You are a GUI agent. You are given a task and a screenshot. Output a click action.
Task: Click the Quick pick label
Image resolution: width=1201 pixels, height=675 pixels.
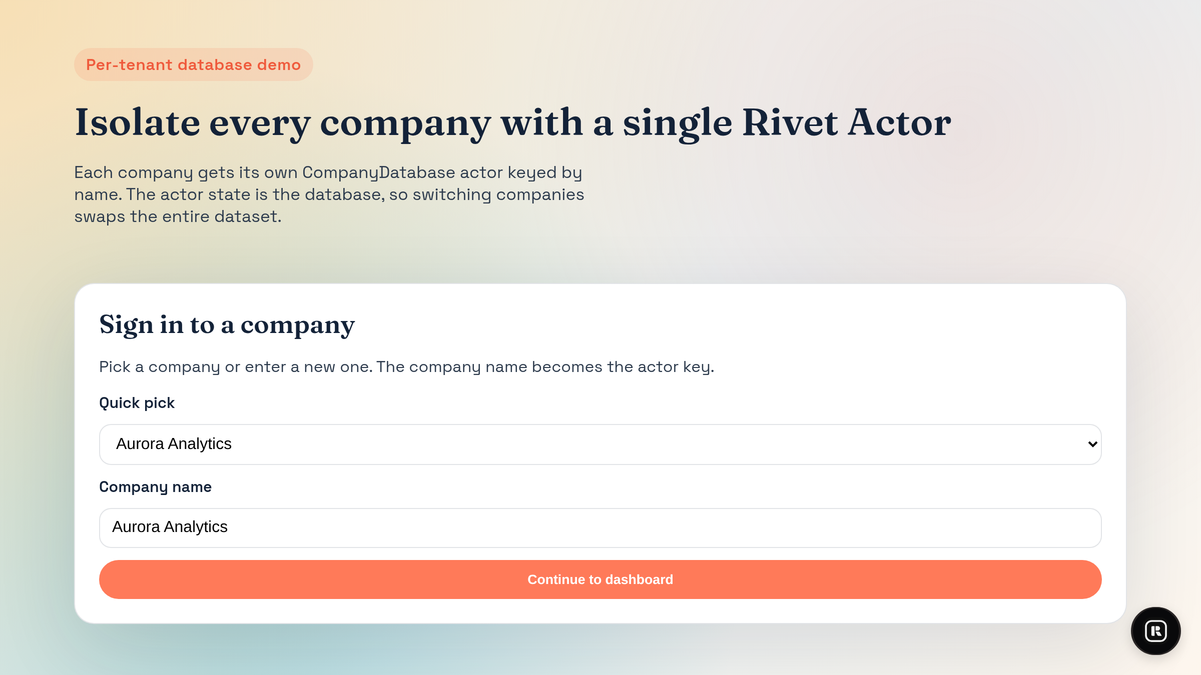[137, 403]
